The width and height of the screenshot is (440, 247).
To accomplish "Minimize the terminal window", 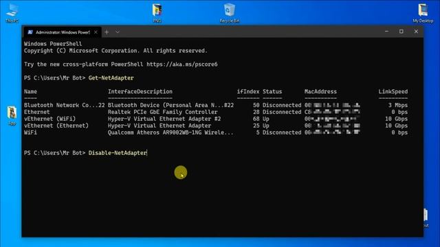I will 386,32.
